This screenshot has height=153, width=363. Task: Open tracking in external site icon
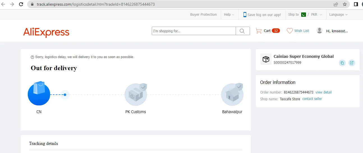click(x=351, y=63)
